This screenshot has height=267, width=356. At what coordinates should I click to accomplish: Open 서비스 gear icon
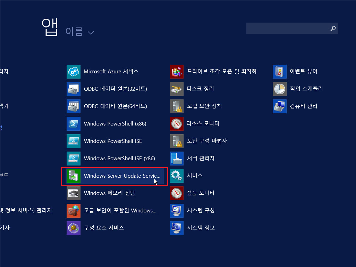click(x=176, y=176)
